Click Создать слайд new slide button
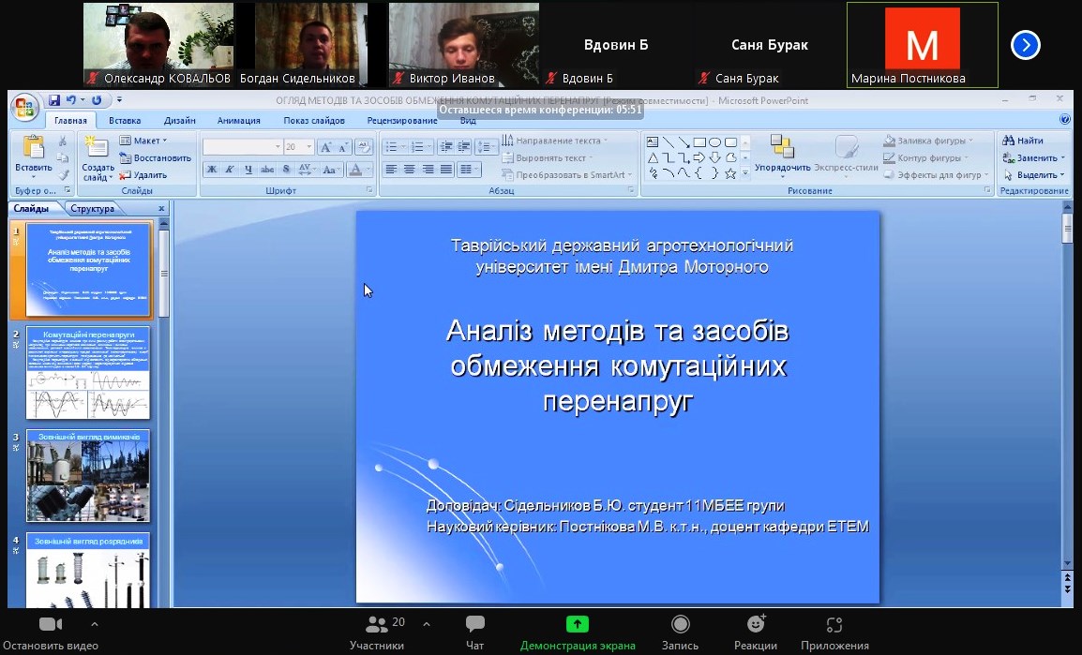Viewport: 1082px width, 655px height. 98,157
